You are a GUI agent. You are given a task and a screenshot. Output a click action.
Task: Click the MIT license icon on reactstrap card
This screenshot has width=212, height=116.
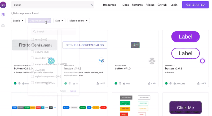point(124,83)
